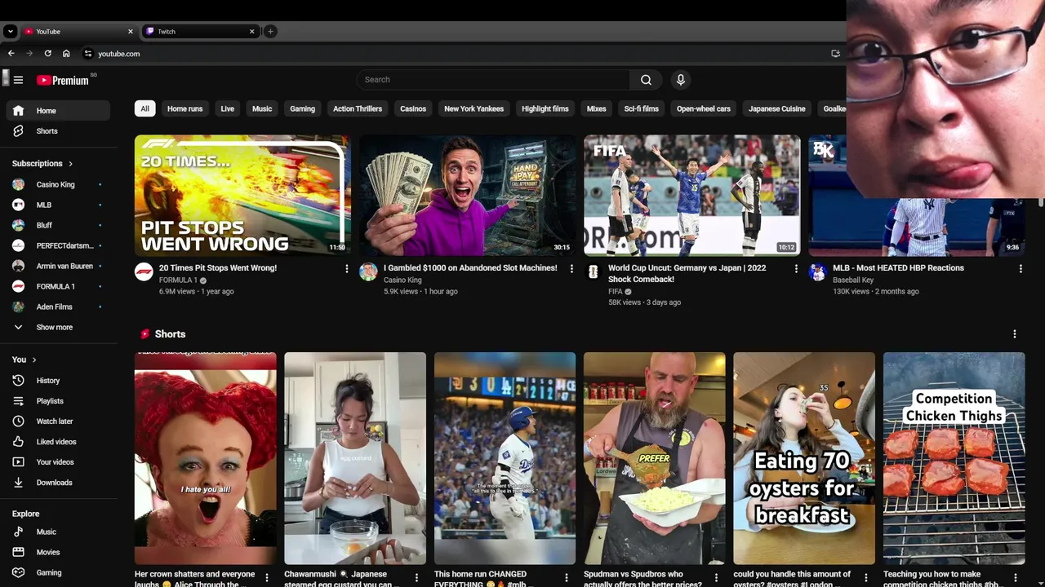Select the Japanese Cuisine chip
Image resolution: width=1045 pixels, height=587 pixels.
pyautogui.click(x=777, y=108)
